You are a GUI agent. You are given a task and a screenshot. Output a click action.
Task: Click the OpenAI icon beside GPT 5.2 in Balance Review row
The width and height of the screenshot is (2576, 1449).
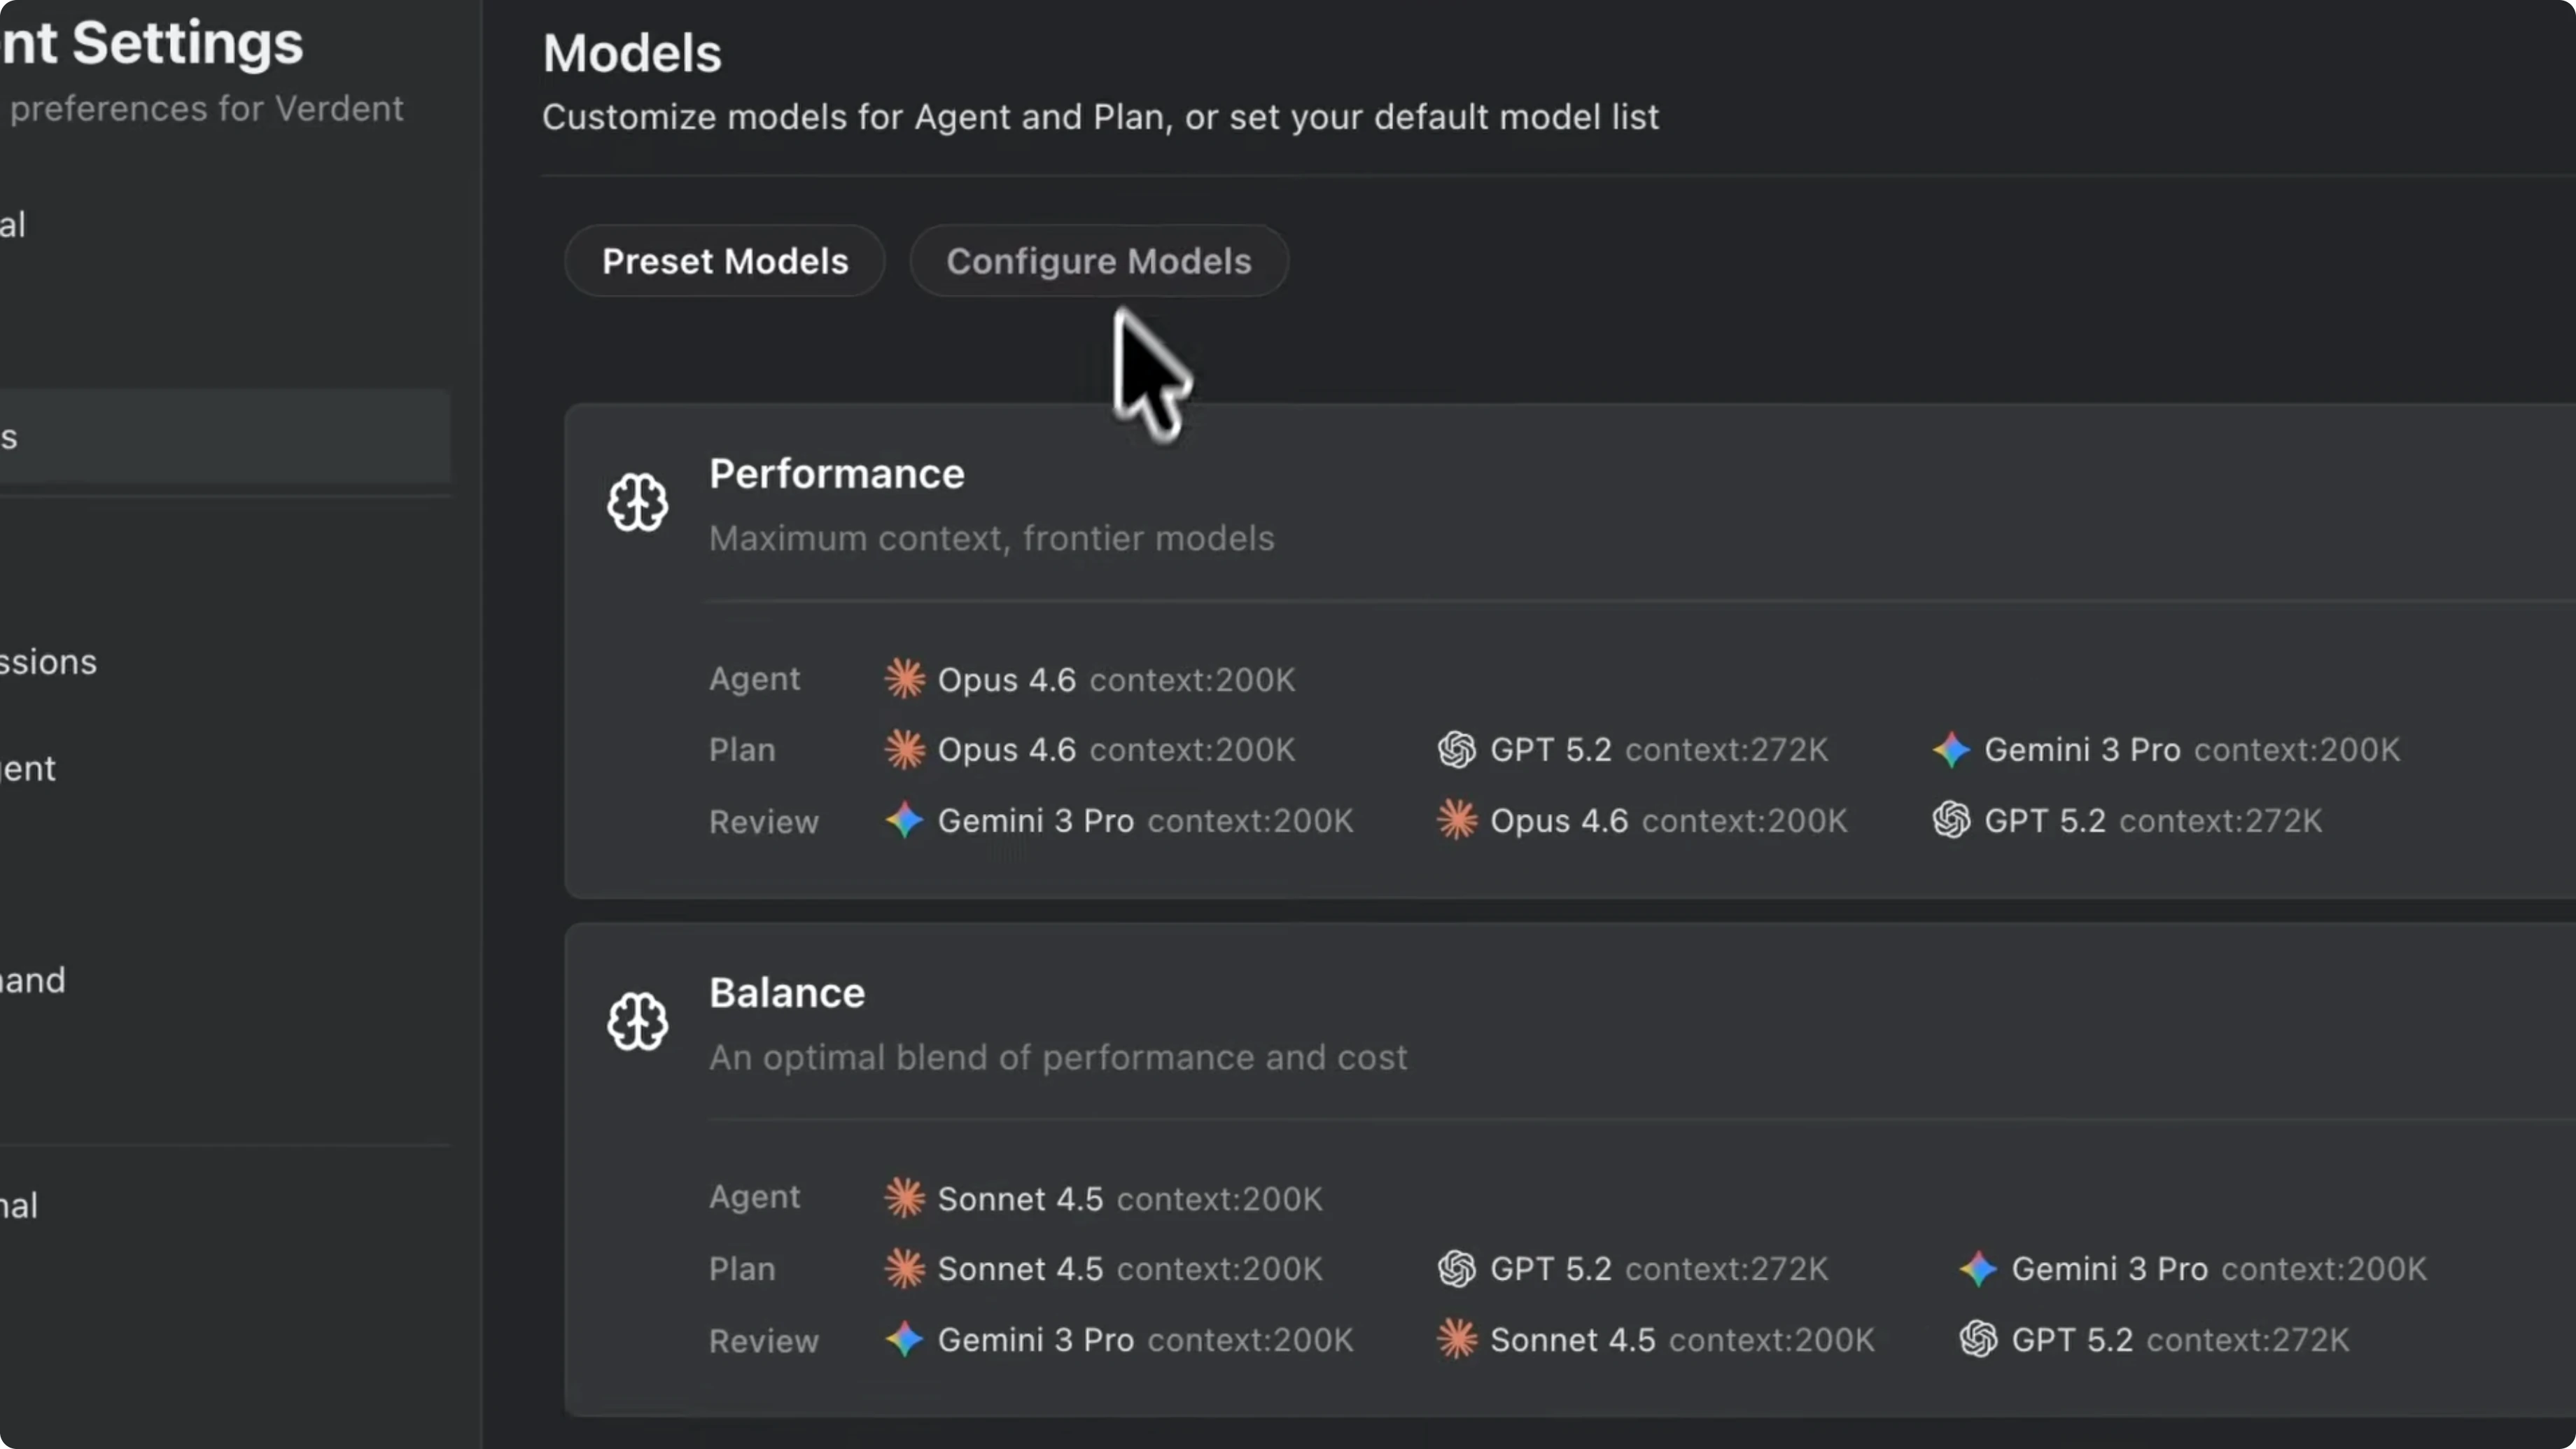[1977, 1340]
